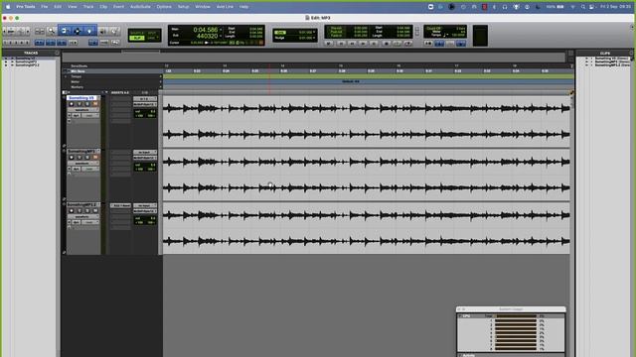Click the System Usage window title
Viewport: 636px width, 357px height.
[511, 309]
